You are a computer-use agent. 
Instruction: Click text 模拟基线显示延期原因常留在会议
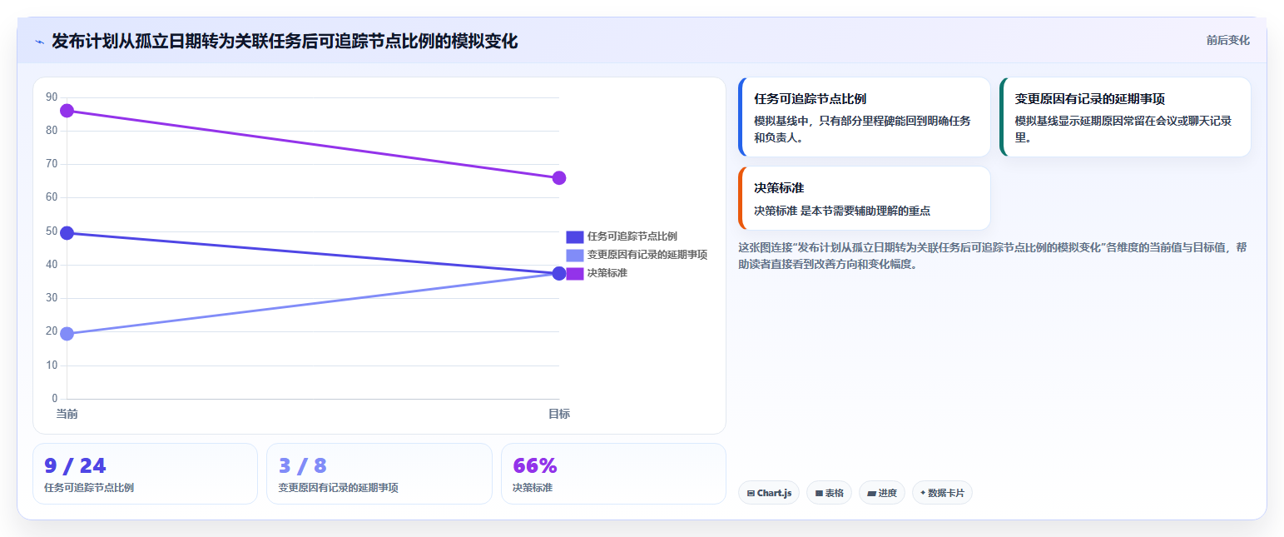click(1123, 129)
